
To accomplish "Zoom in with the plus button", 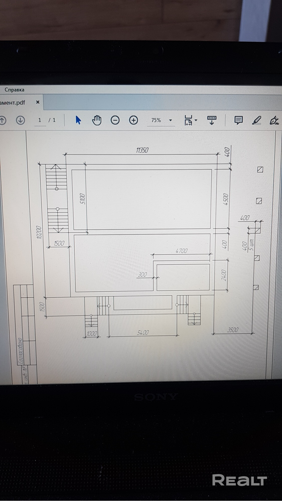I will click(133, 120).
